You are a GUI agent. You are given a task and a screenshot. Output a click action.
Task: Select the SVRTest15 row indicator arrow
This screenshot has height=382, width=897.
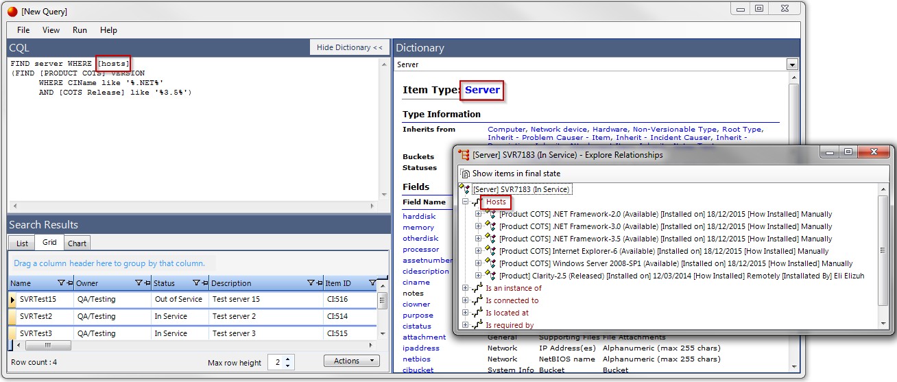coord(12,300)
